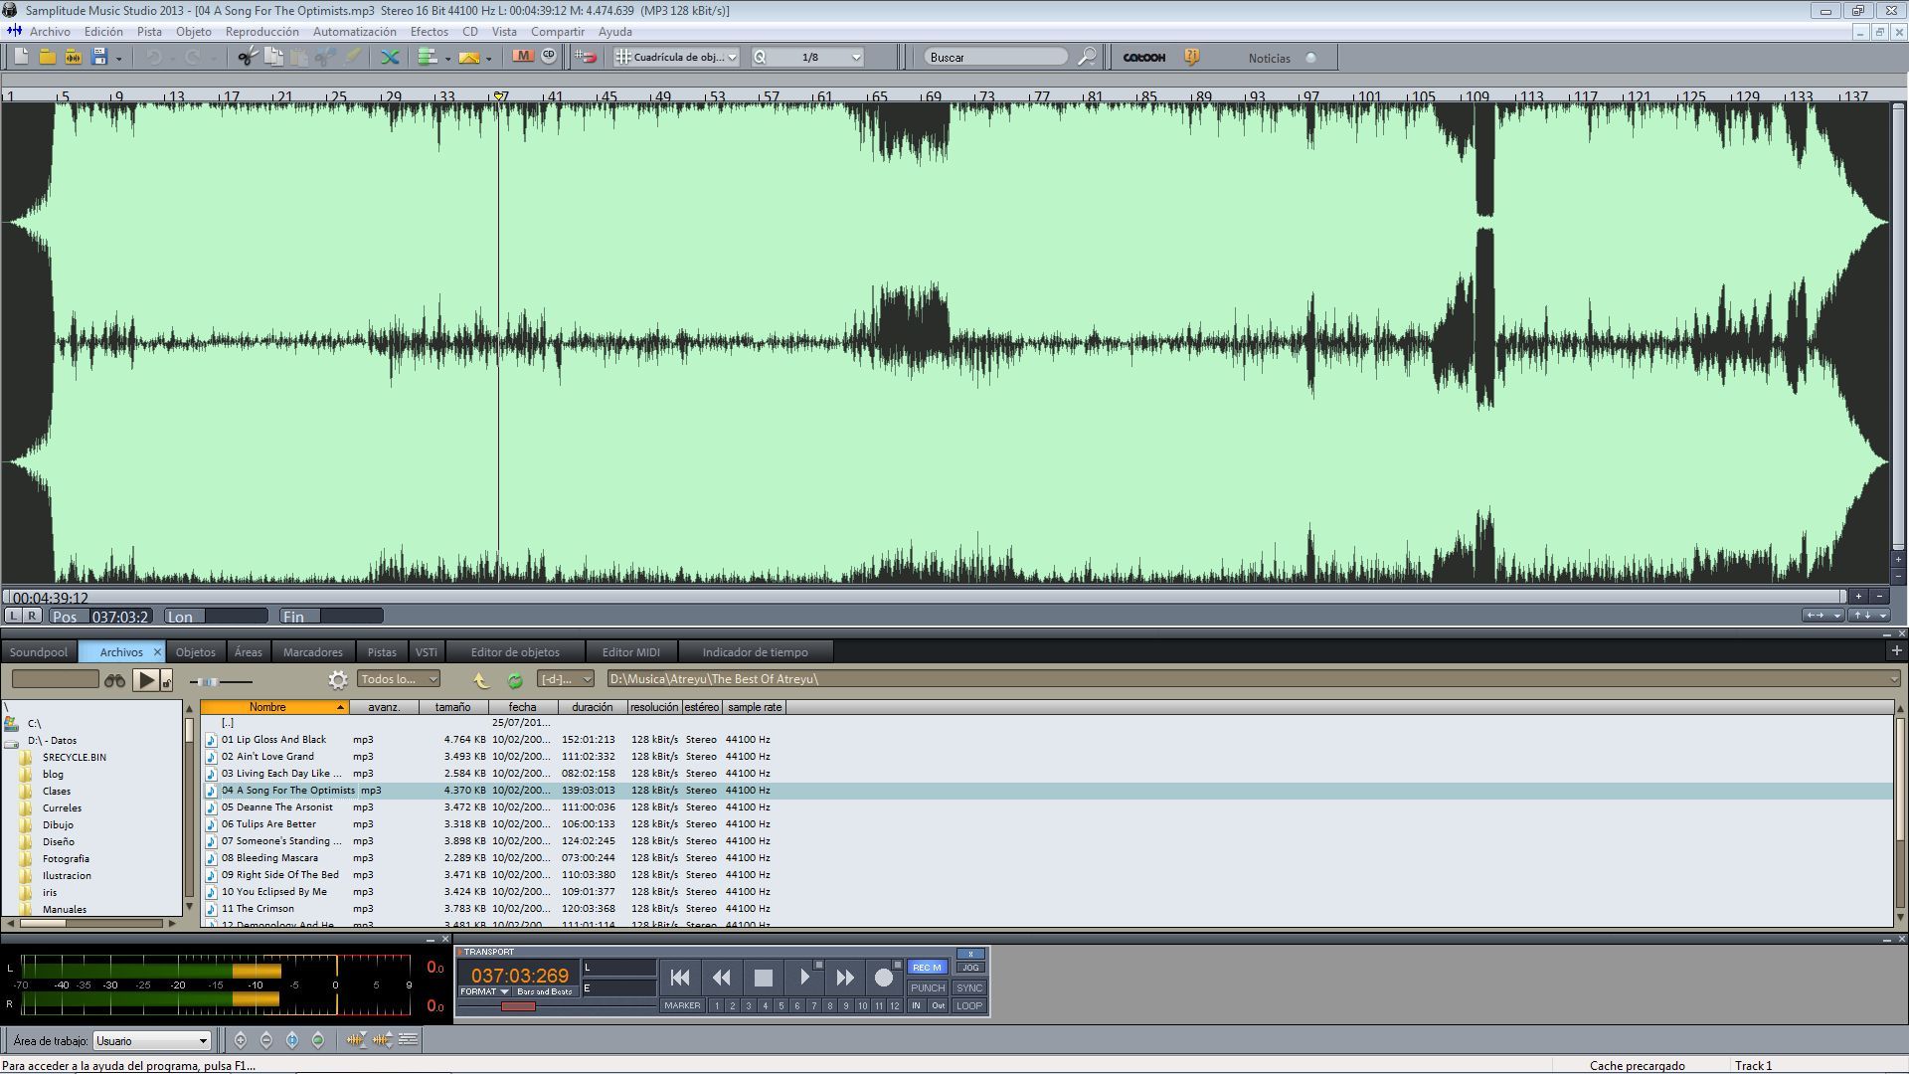Viewport: 1909px width, 1074px height.
Task: Click the binoculars search icon in the file browser
Action: click(x=115, y=680)
